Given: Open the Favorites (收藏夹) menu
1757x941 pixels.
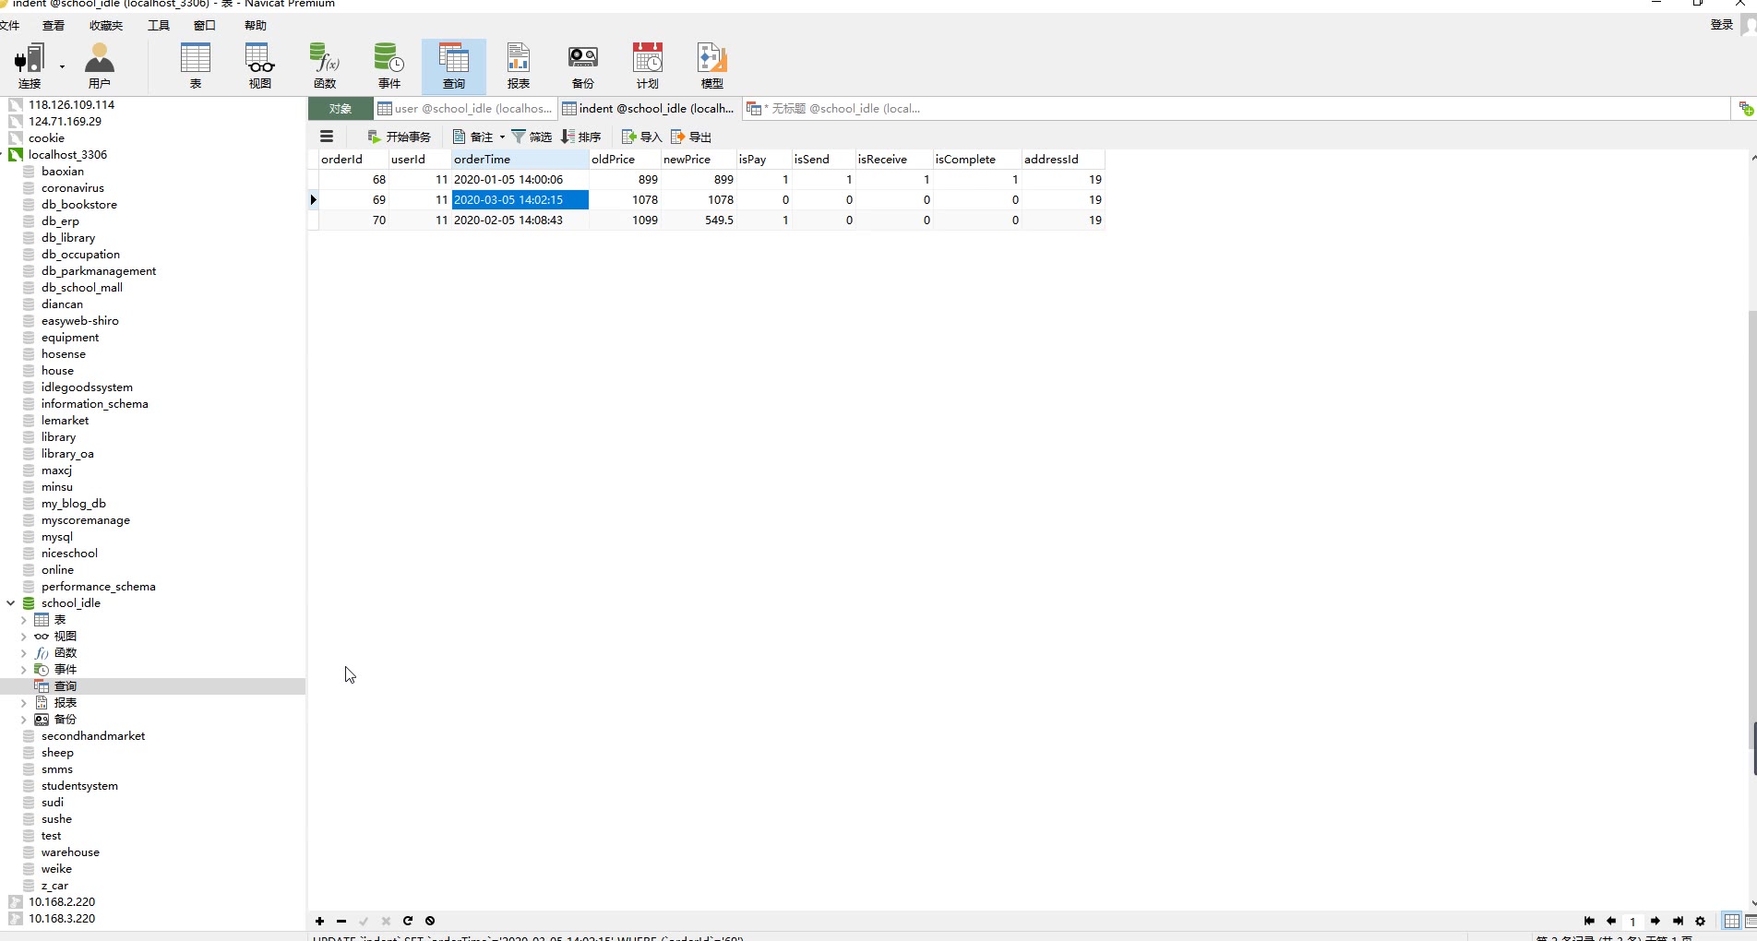Looking at the screenshot, I should point(106,26).
